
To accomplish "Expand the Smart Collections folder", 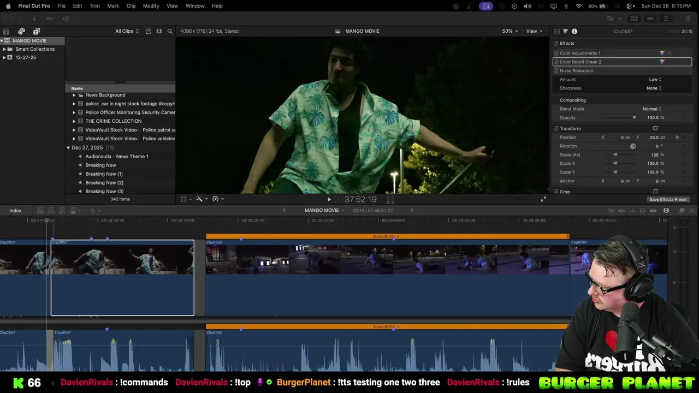I will point(4,49).
